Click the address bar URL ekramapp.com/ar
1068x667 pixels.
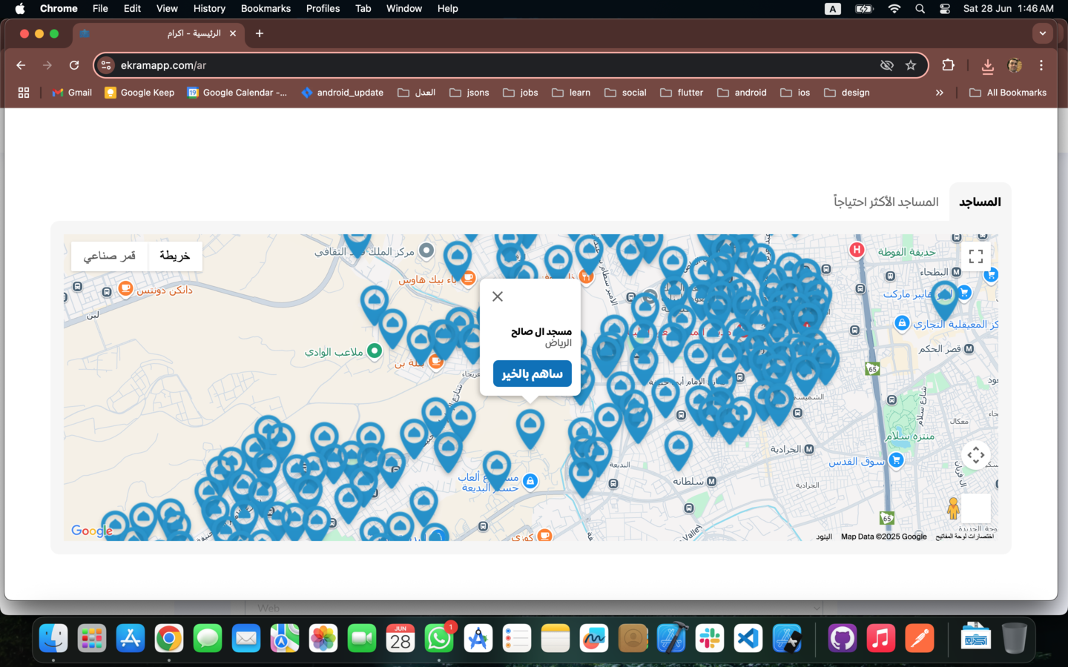pyautogui.click(x=163, y=65)
